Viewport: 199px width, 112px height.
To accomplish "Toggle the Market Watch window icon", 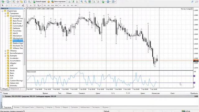I will pyautogui.click(x=14, y=2).
